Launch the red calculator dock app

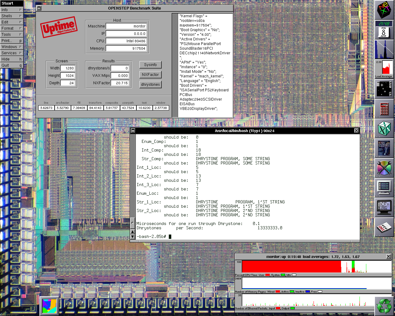click(384, 109)
